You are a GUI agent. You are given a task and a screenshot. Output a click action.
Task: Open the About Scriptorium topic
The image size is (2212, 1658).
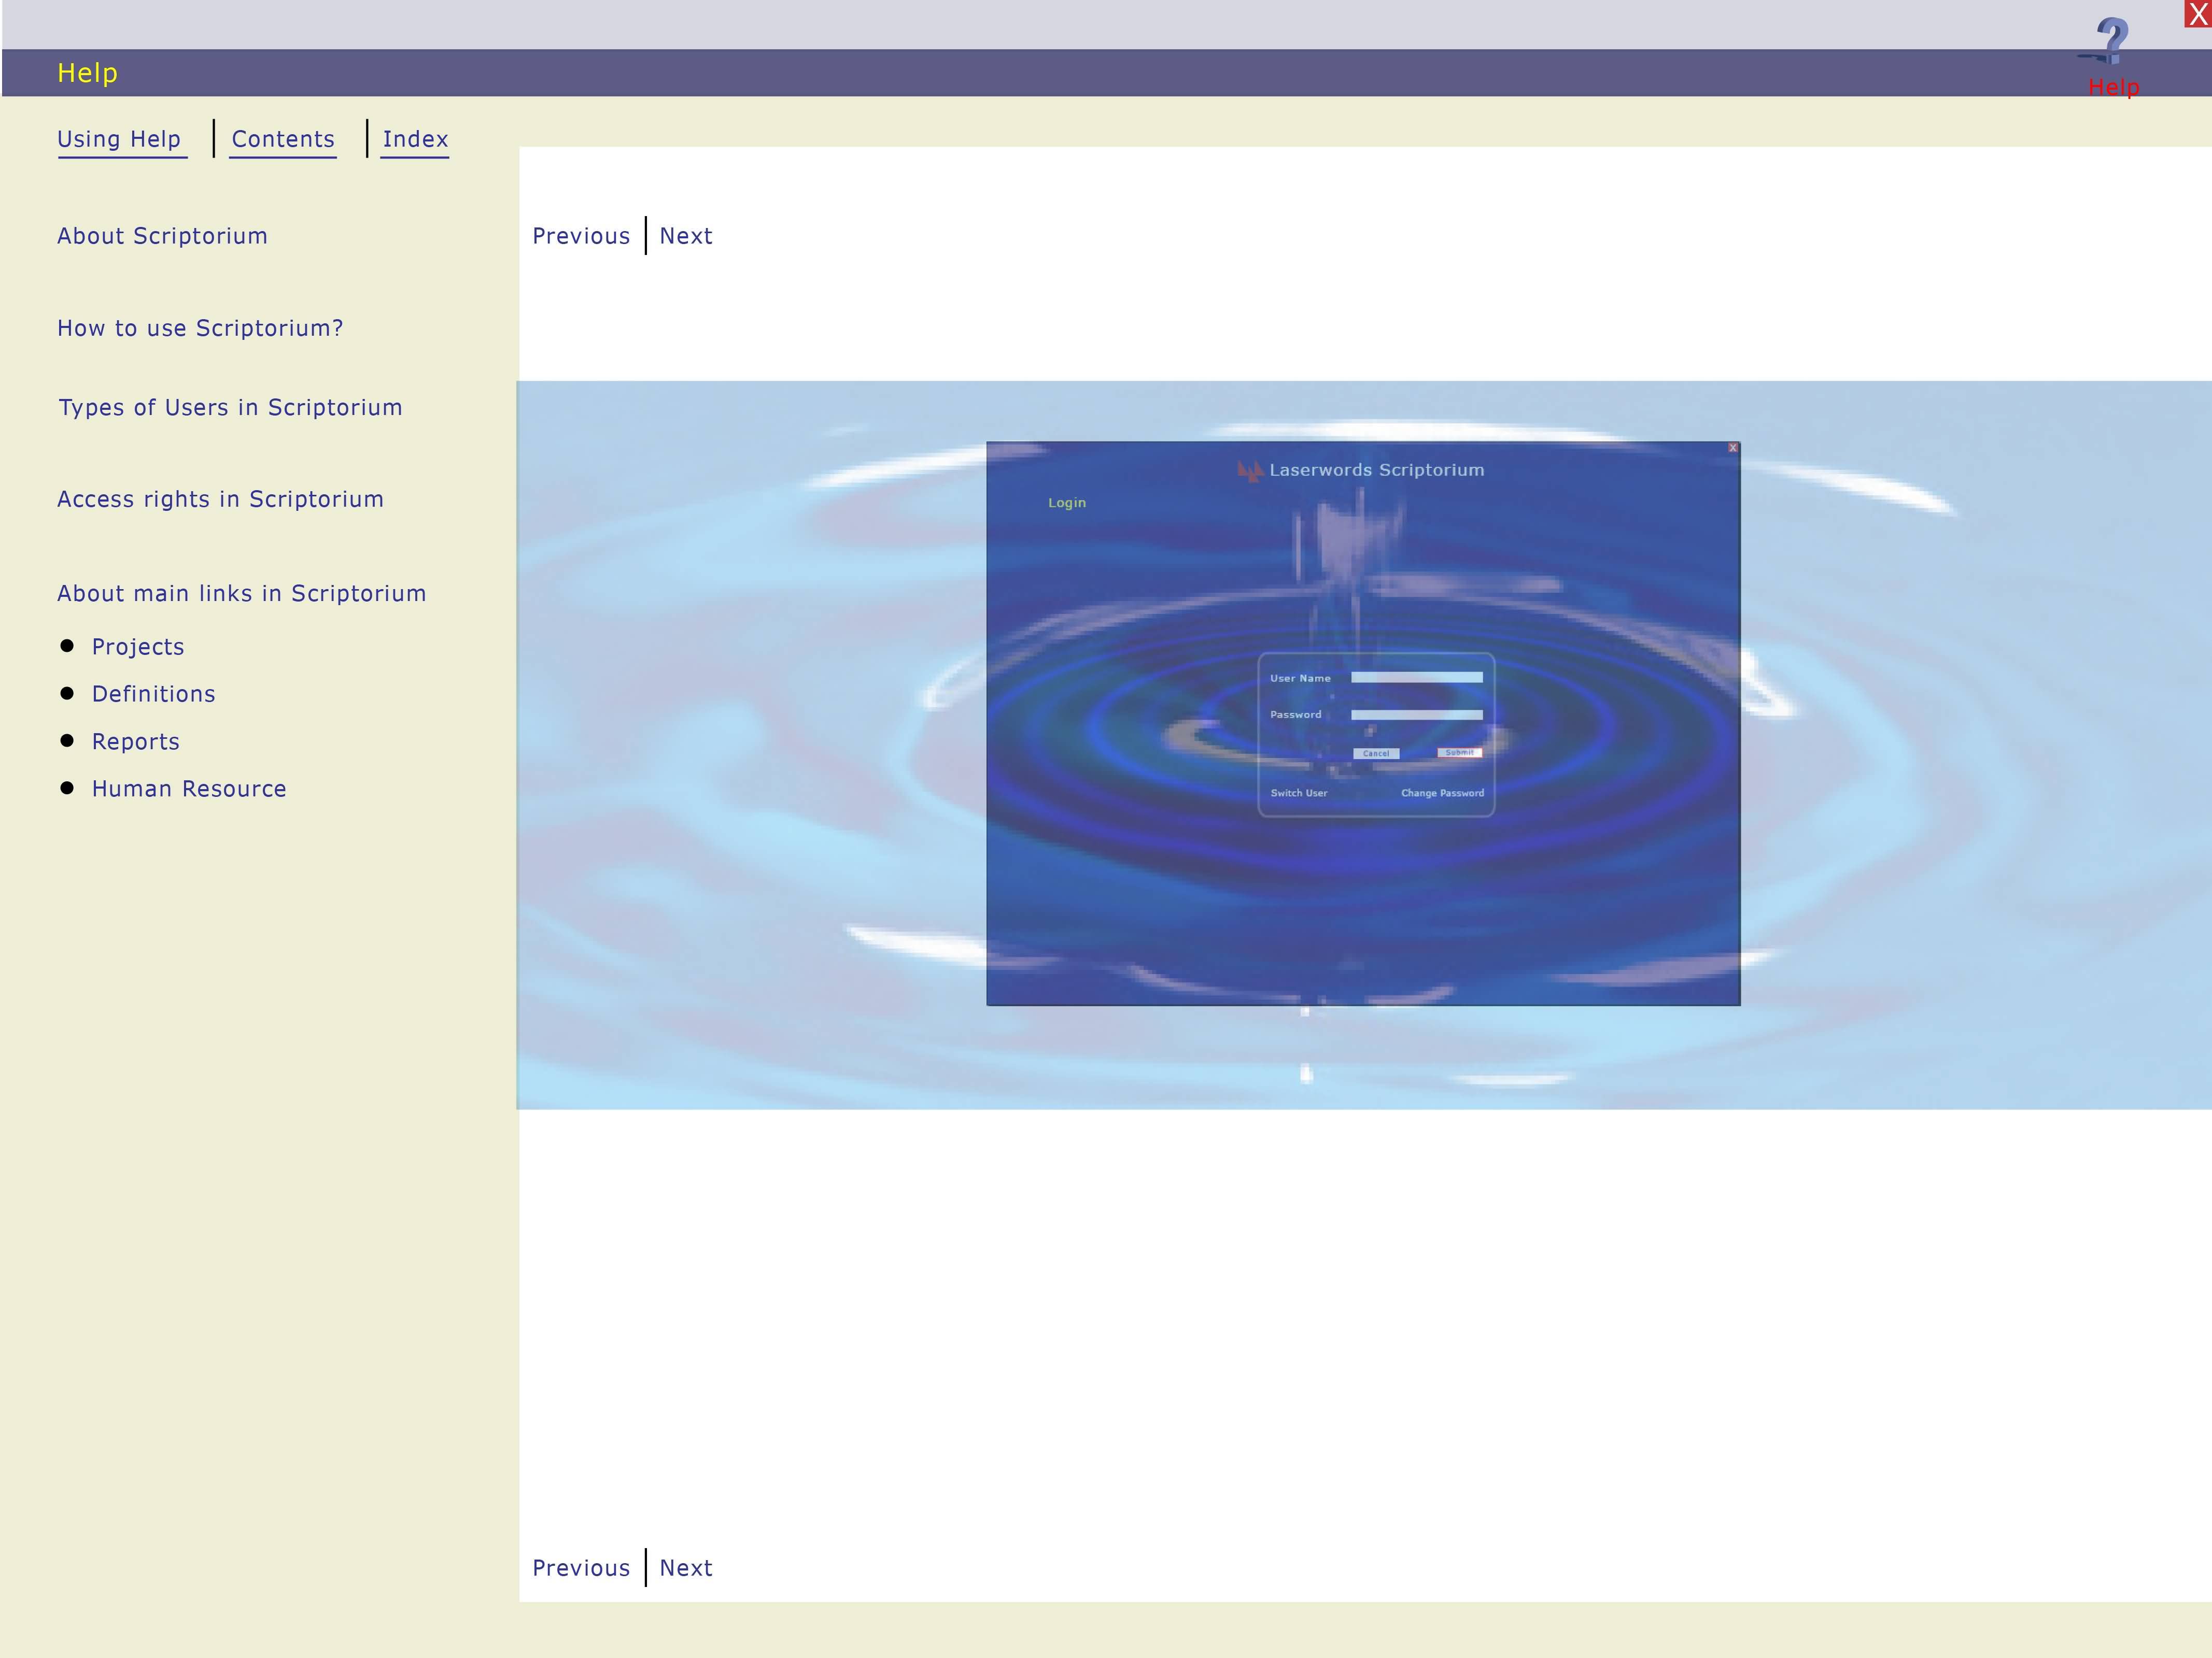click(x=162, y=236)
